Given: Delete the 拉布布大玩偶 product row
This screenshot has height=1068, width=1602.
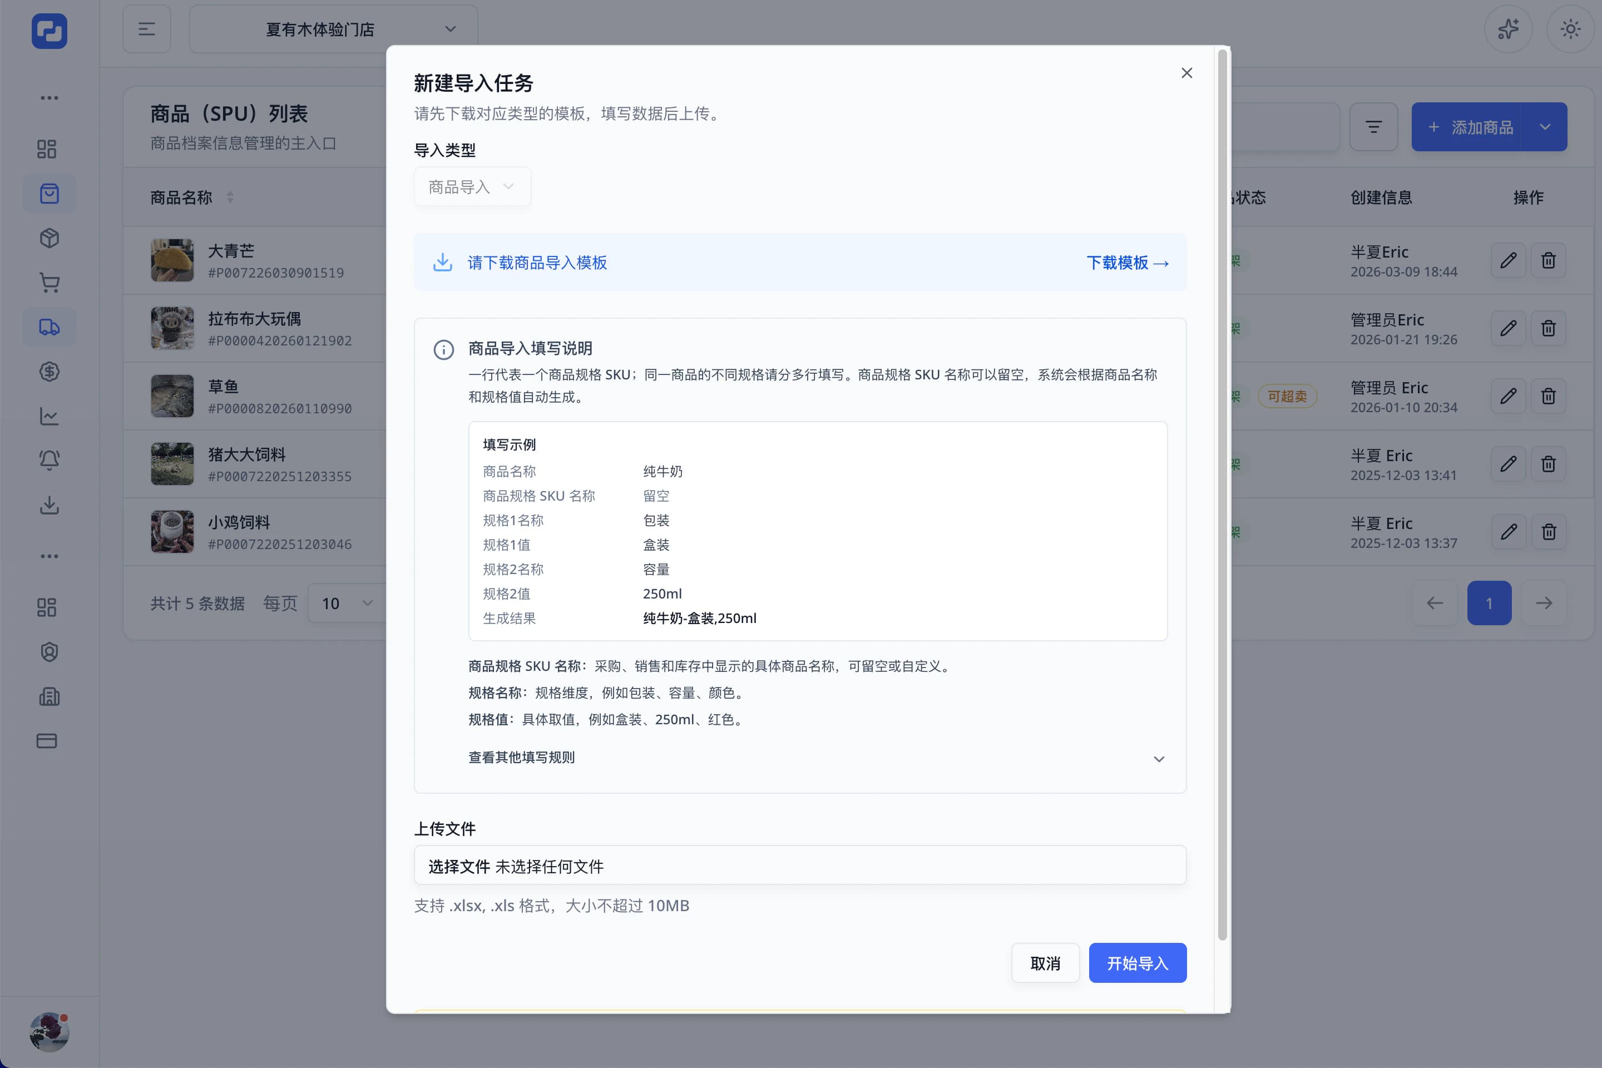Looking at the screenshot, I should 1548,328.
